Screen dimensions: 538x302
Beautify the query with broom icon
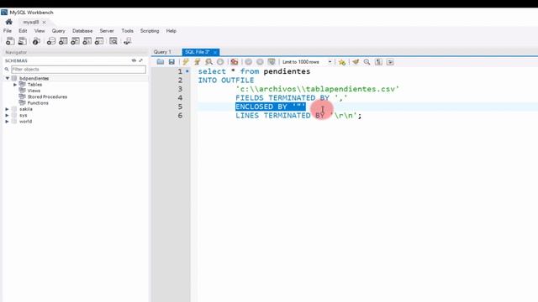[356, 62]
